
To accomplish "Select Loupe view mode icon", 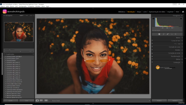I will [x=37, y=101].
